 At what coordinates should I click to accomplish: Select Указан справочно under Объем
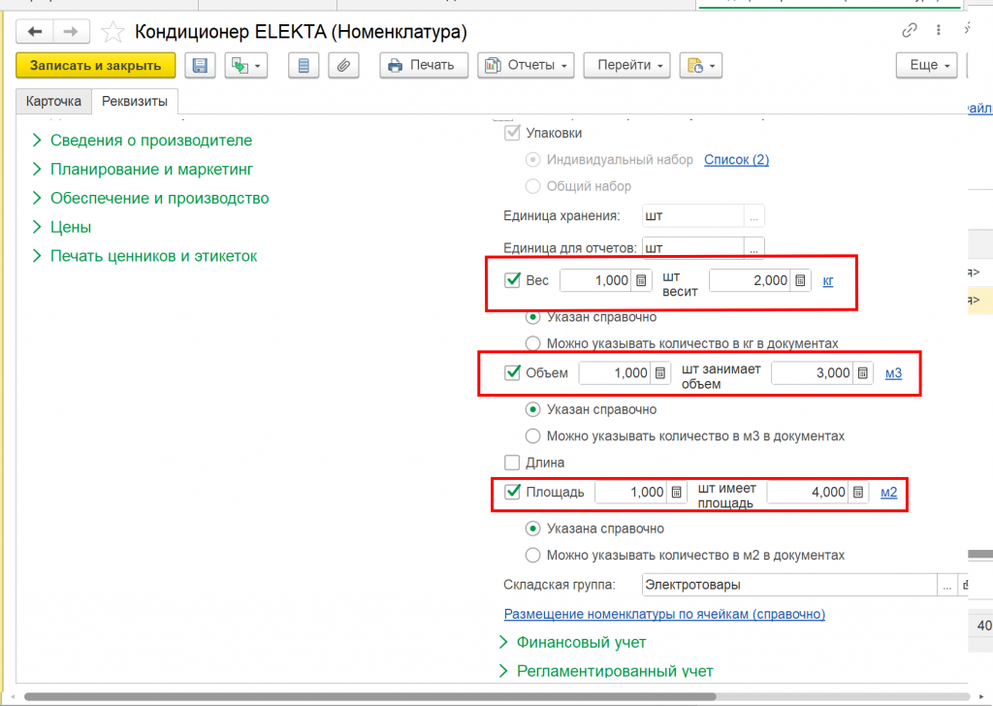click(x=532, y=409)
